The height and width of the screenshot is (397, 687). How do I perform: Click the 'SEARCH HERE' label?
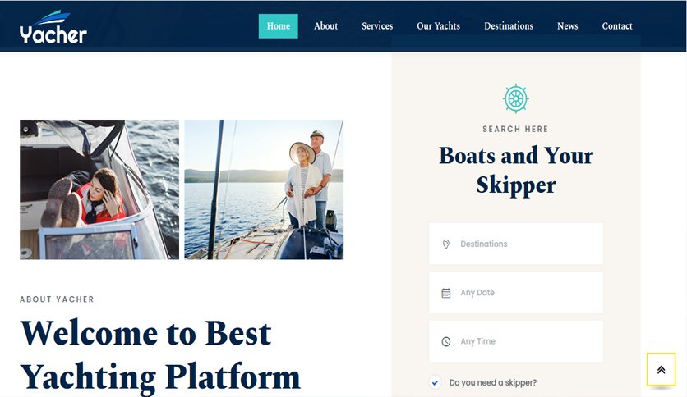coord(516,129)
